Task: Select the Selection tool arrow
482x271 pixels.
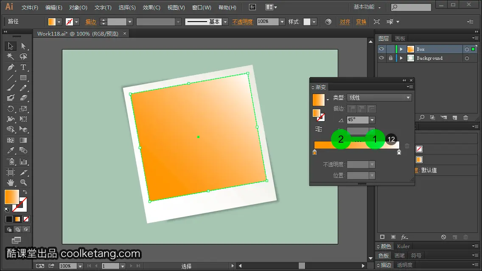Action: point(11,46)
